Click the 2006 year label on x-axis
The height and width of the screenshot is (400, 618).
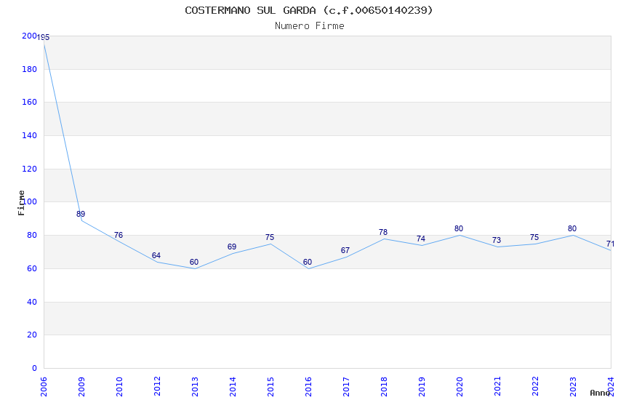tap(44, 387)
